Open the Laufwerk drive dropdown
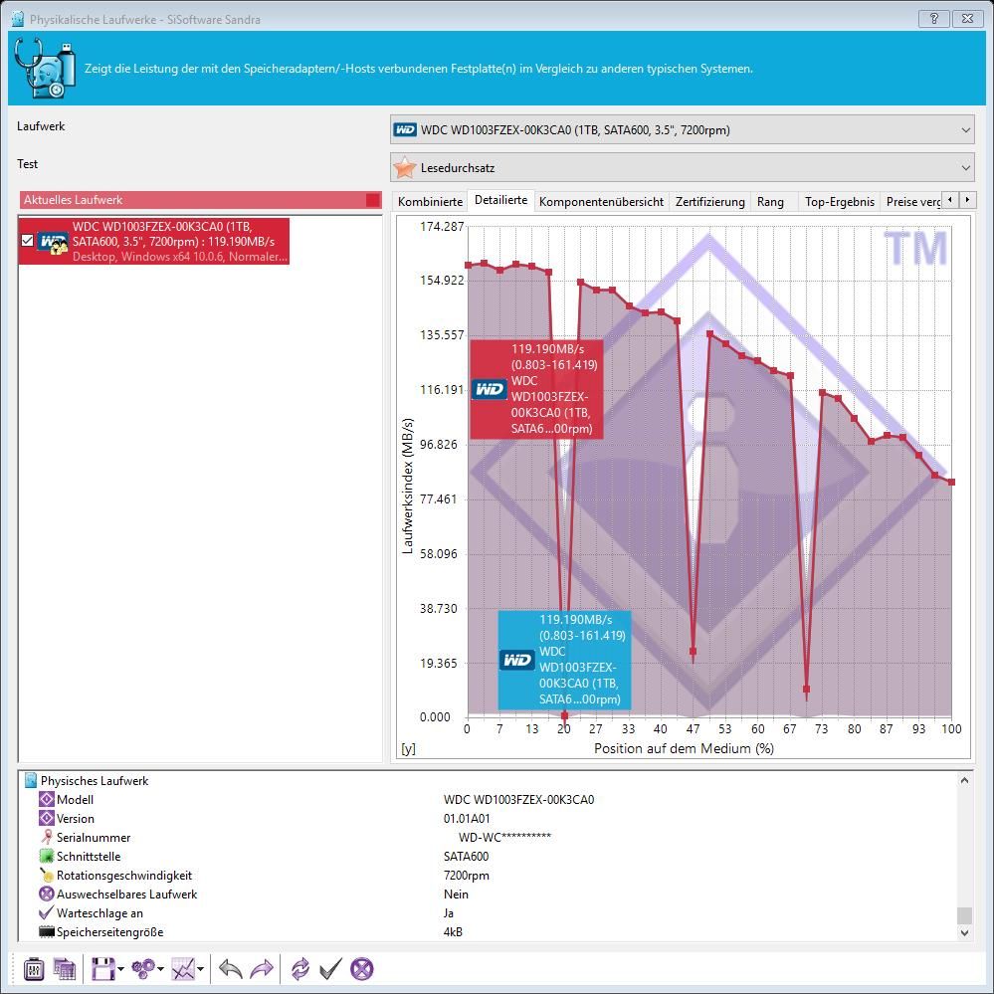Screen dimensions: 994x994 click(x=683, y=130)
